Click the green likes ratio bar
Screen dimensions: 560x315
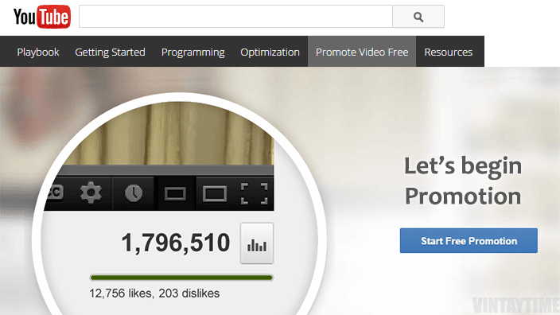(x=181, y=278)
